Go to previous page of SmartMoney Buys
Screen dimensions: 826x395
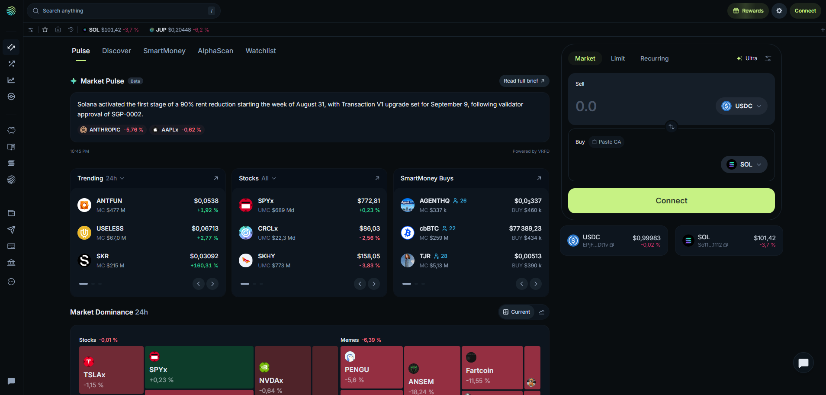tap(522, 284)
